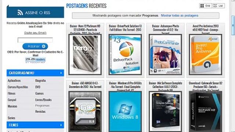Open the Mostrar todas as postagens link
Screen dimensions: 235x132
point(180,15)
